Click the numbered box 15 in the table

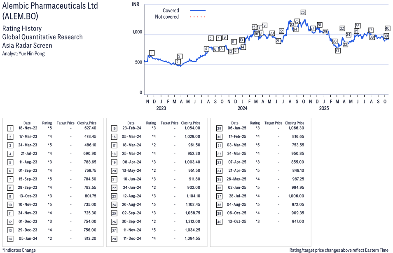point(114,129)
